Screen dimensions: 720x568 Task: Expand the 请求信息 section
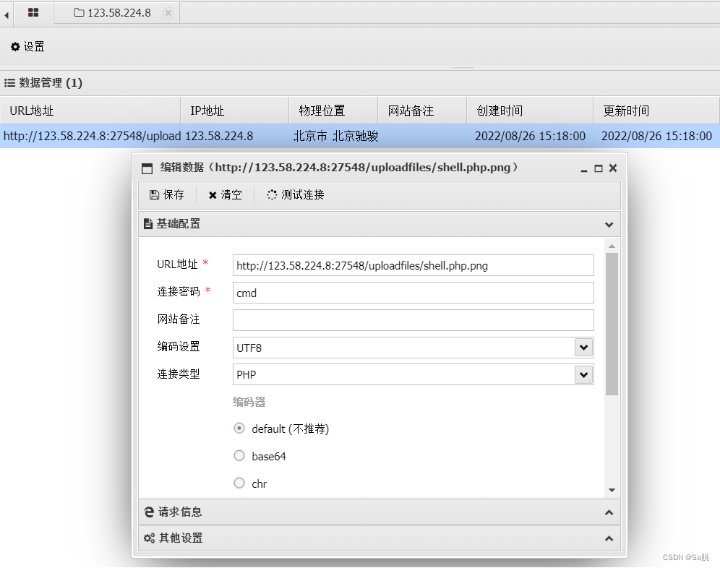coord(608,512)
